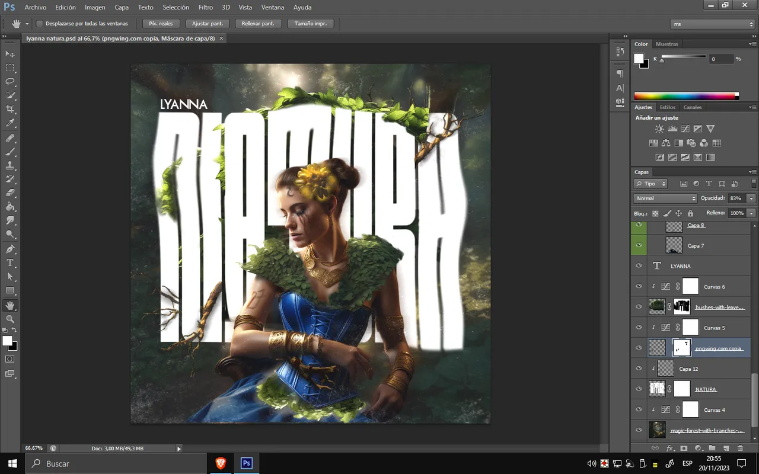
Task: Select the Horizontal Type tool
Action: coord(10,263)
